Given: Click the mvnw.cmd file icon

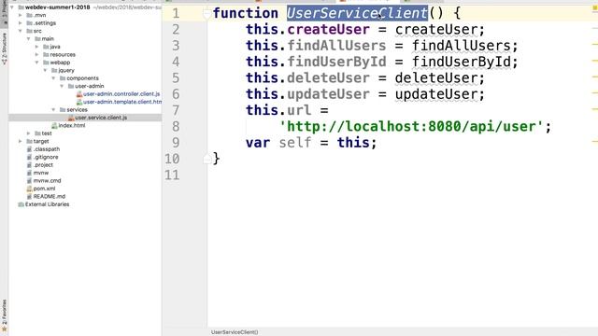Looking at the screenshot, I should coord(29,180).
